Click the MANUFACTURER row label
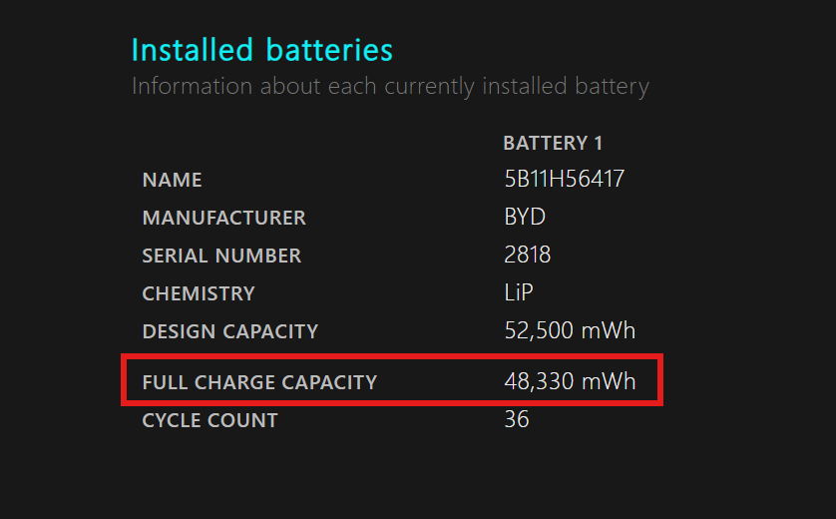This screenshot has height=519, width=836. (223, 219)
